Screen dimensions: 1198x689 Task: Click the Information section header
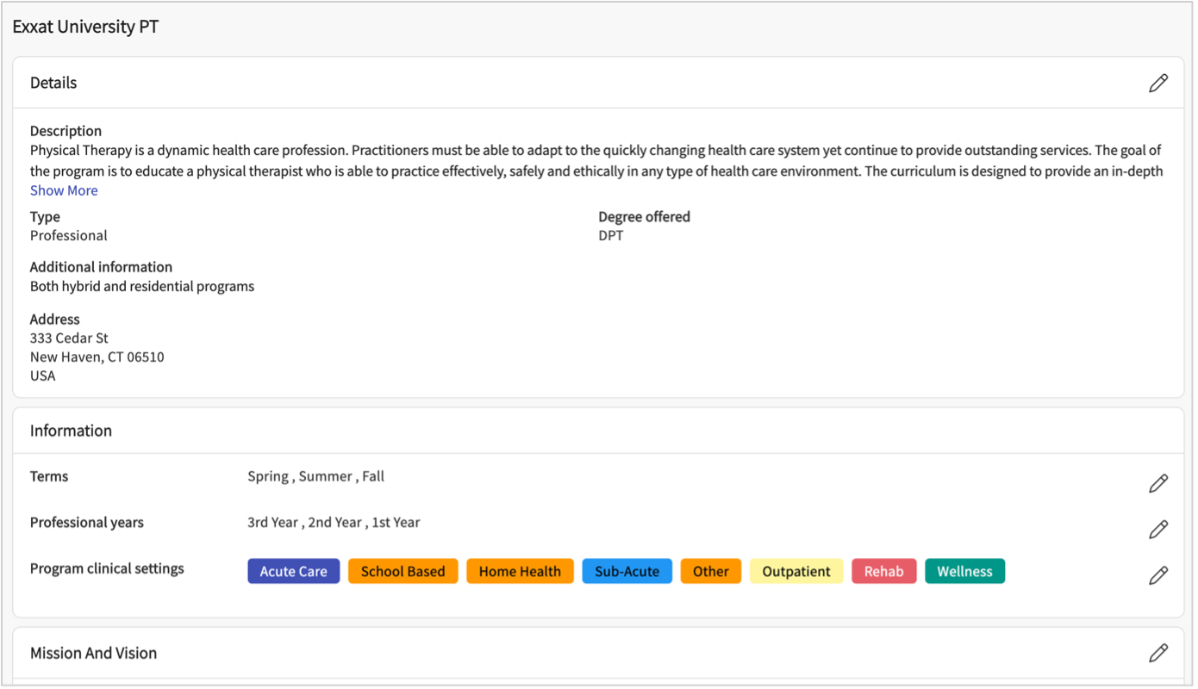tap(71, 431)
